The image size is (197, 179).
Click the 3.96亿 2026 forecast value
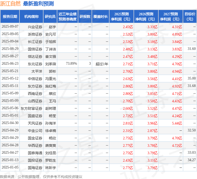(152, 123)
